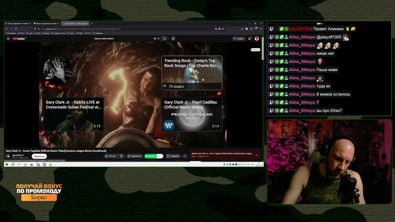Click chat message 'вы про Юлю?'

(x=329, y=111)
